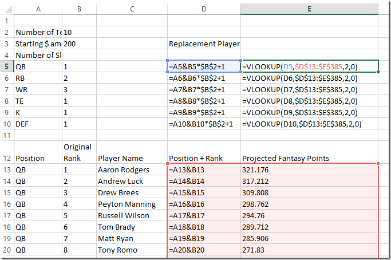Click rank cell for Tom Brady
The image size is (391, 260).
(x=80, y=227)
